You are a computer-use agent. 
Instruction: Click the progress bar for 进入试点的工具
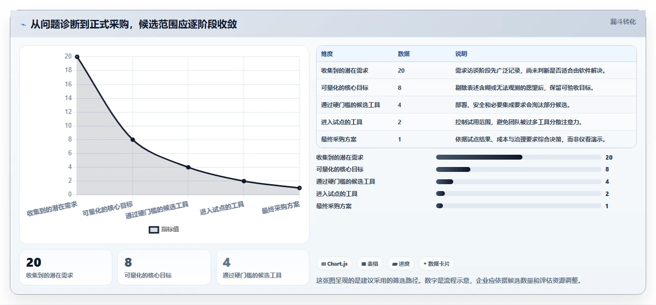point(519,194)
